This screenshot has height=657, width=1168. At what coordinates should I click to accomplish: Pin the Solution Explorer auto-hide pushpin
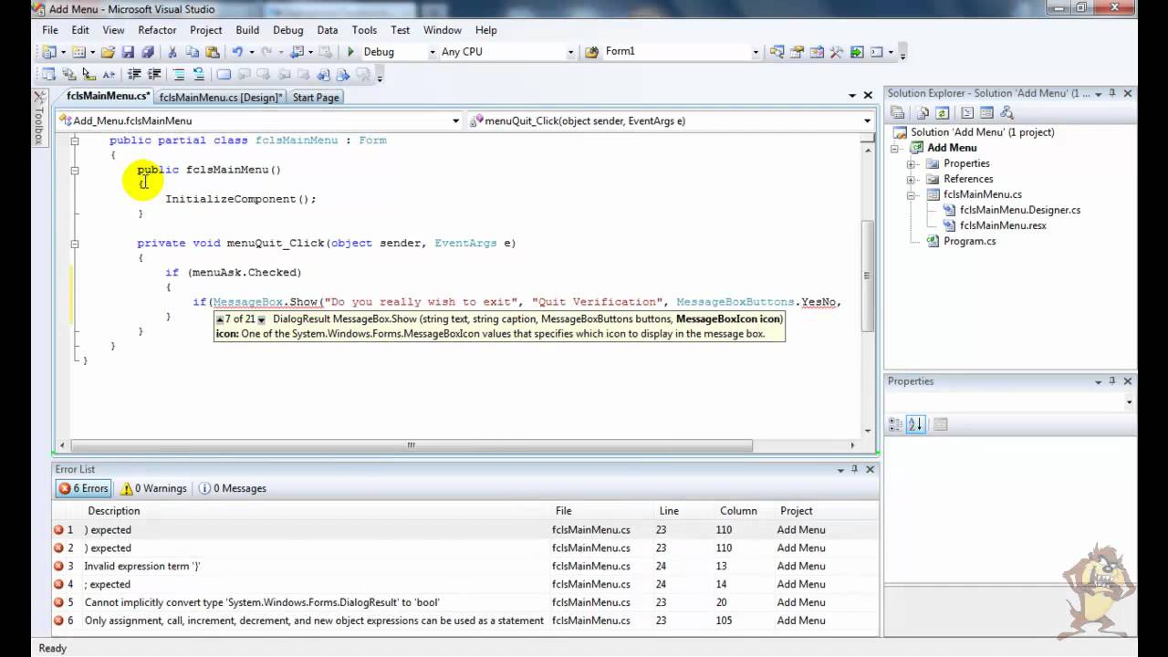pos(1111,93)
